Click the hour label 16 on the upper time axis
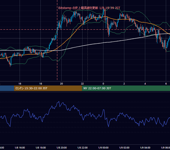The width and height of the screenshot is (170, 150). pyautogui.click(x=20, y=84)
